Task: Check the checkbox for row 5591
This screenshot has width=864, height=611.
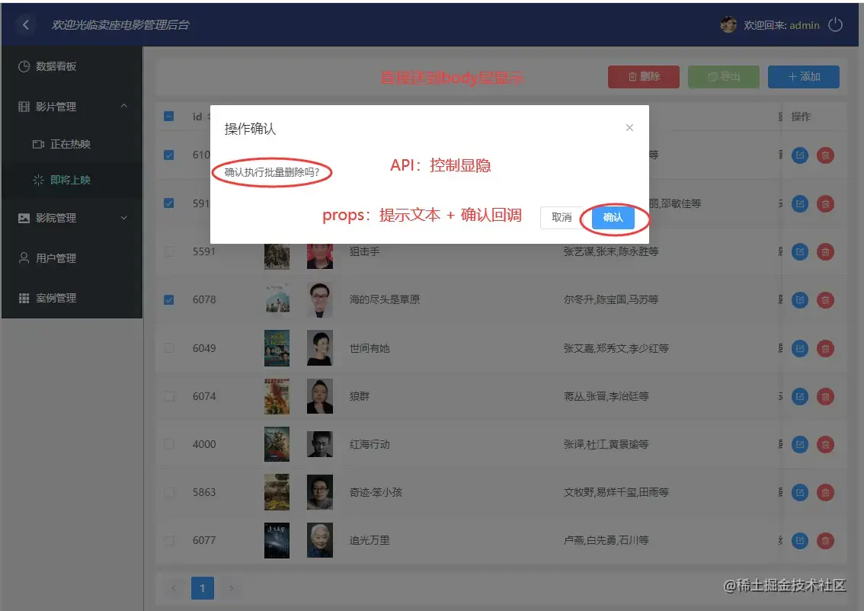Action: [x=168, y=251]
